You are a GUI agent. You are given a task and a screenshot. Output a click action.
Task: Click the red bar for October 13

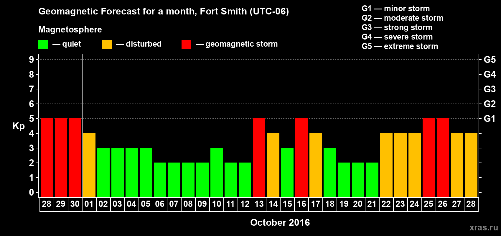[259, 158]
